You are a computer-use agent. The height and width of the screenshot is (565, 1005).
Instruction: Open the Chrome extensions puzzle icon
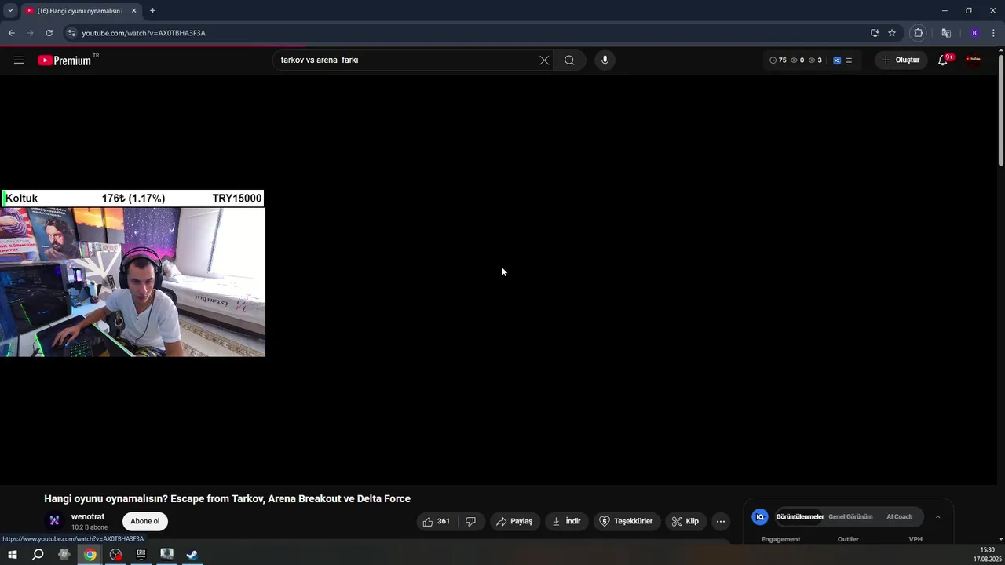coord(919,33)
